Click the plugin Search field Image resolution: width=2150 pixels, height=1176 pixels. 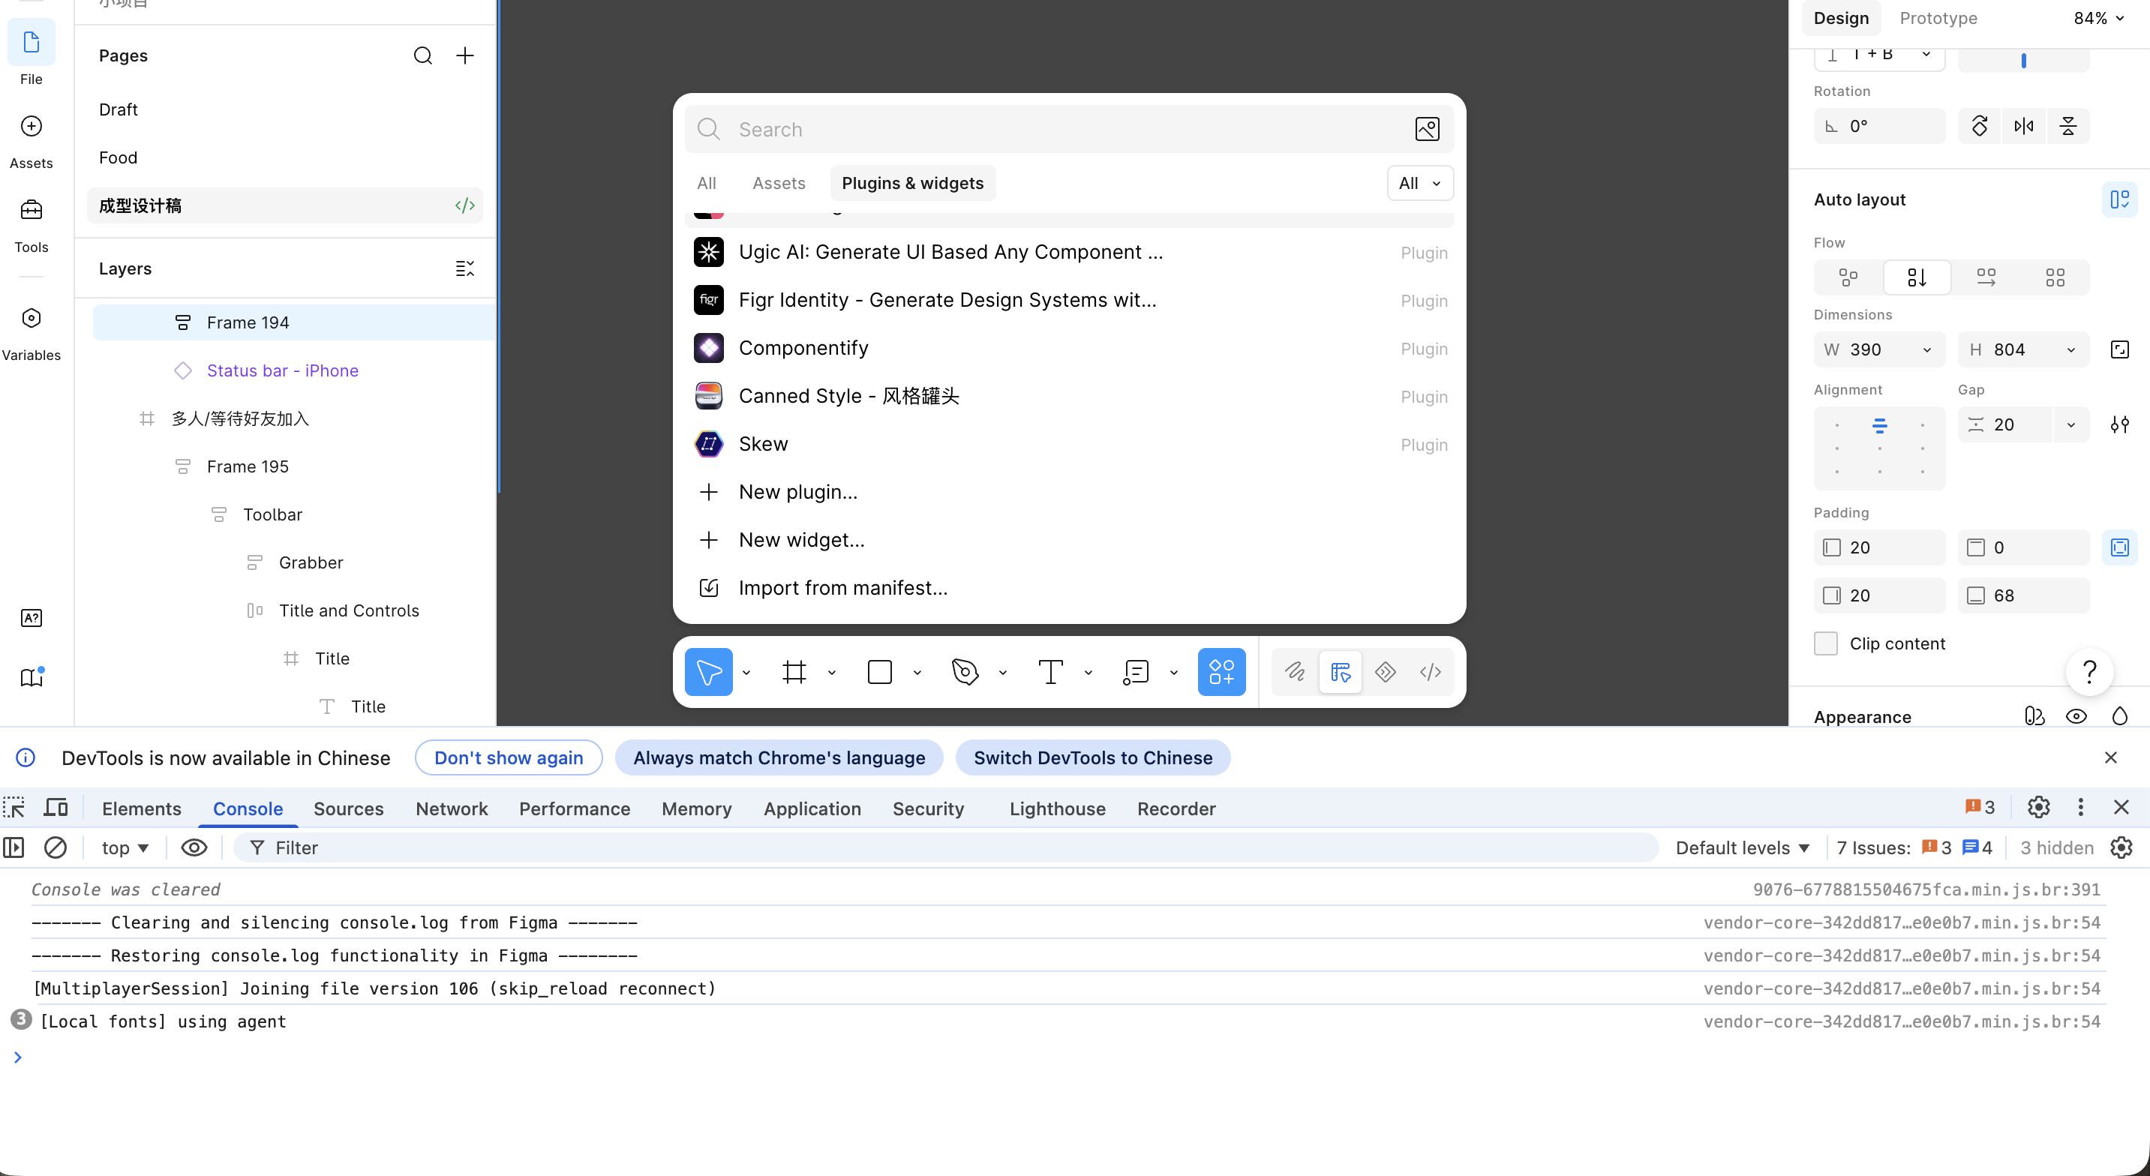click(1069, 129)
